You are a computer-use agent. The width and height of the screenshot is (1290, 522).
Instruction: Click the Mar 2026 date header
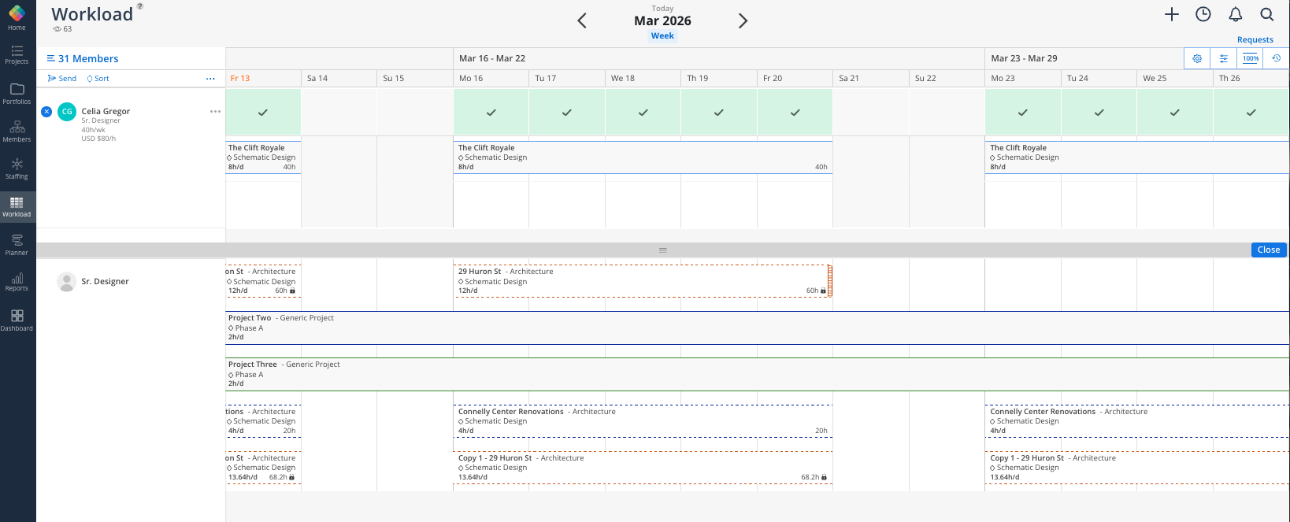(662, 20)
